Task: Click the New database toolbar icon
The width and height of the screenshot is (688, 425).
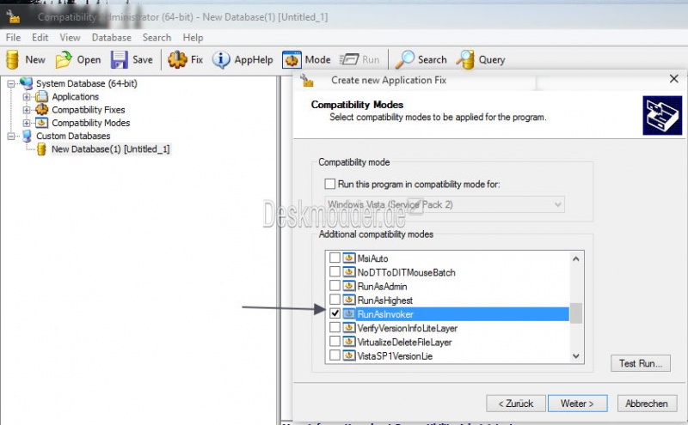Action: coord(12,59)
